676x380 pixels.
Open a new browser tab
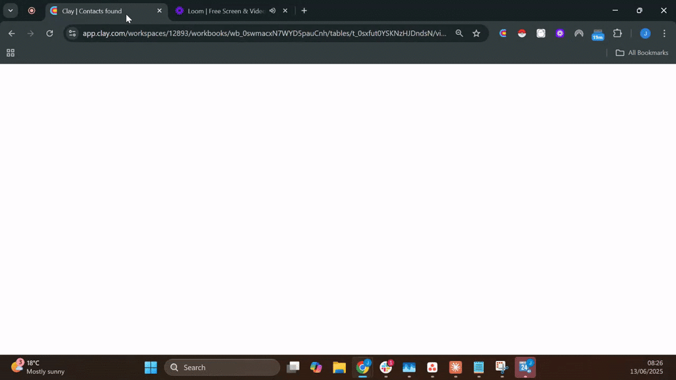[x=304, y=11]
